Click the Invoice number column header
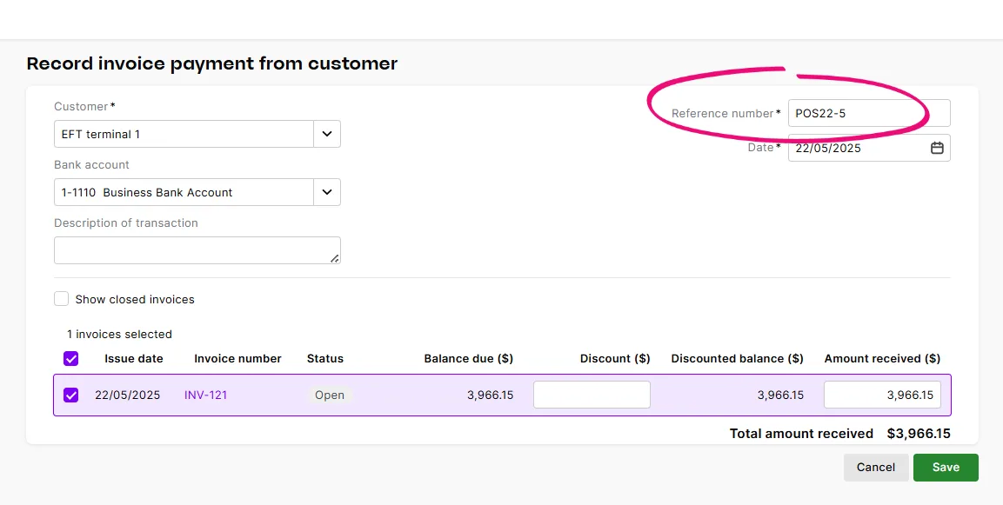The width and height of the screenshot is (1003, 505). coord(237,358)
